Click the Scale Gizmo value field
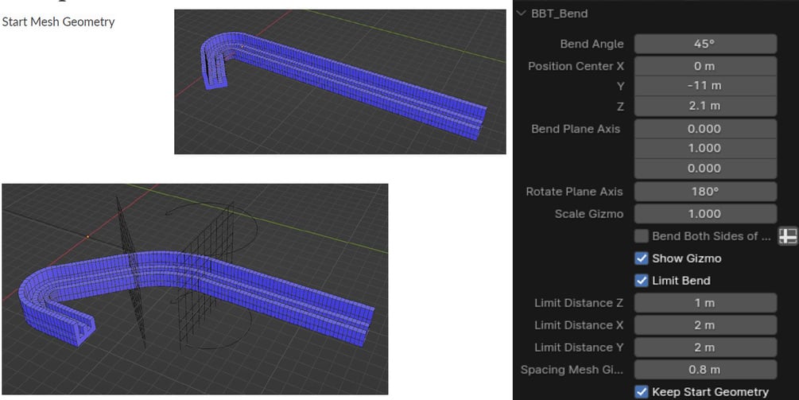799x400 pixels. click(705, 214)
